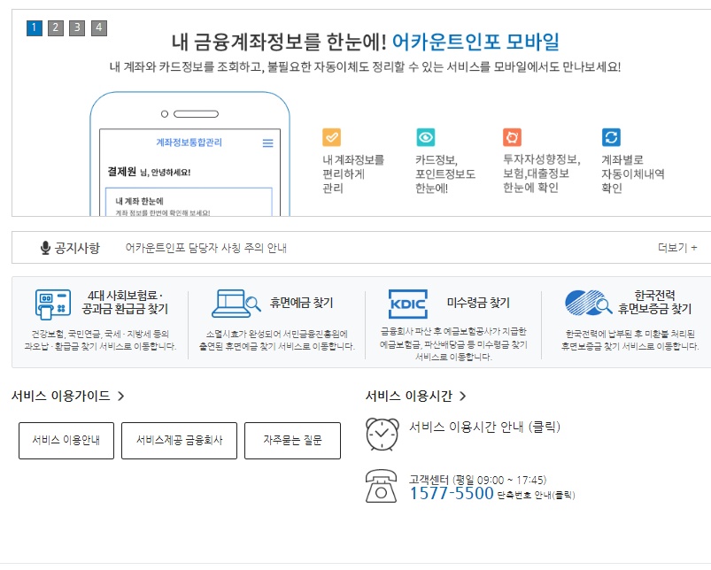Click the alarm clock icon
Screen dimensions: 711x570
(383, 435)
